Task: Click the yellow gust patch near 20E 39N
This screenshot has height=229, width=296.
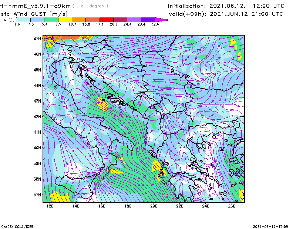Action: (157, 166)
